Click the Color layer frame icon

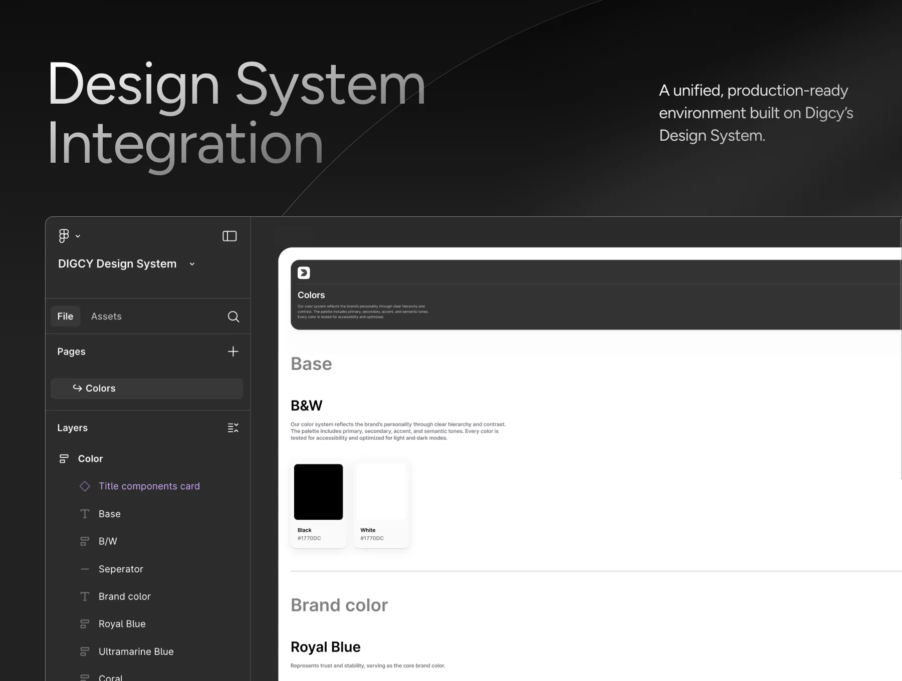(x=64, y=459)
